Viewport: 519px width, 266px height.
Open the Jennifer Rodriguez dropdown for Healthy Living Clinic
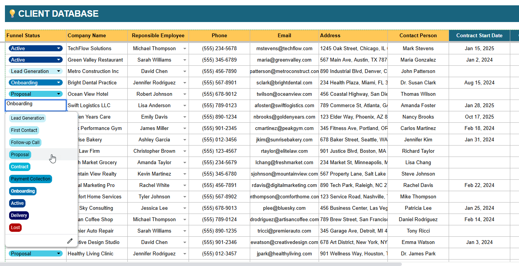coord(185,253)
